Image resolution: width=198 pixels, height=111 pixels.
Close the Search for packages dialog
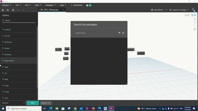(x=123, y=24)
